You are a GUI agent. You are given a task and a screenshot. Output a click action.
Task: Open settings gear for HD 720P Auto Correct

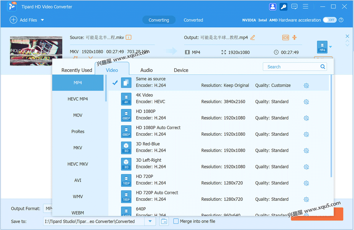point(306,199)
